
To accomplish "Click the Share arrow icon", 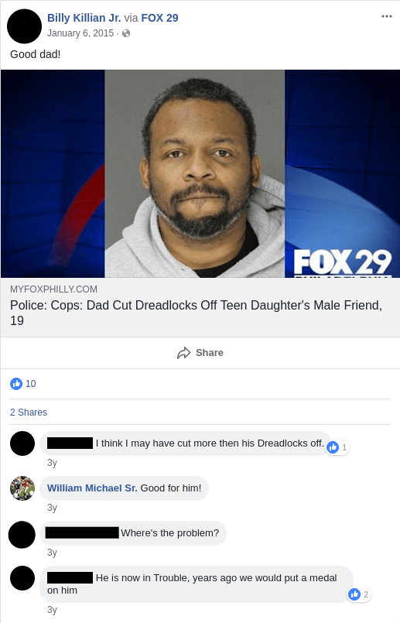I will point(183,353).
